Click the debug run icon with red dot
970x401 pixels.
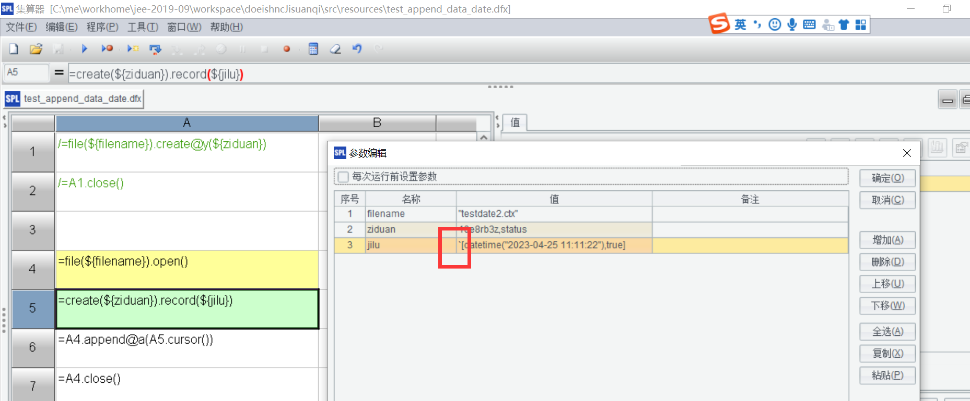pos(107,49)
